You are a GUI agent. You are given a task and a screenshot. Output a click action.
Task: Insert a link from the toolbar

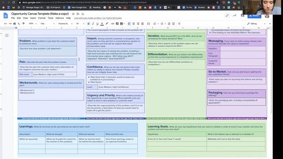click(113, 23)
